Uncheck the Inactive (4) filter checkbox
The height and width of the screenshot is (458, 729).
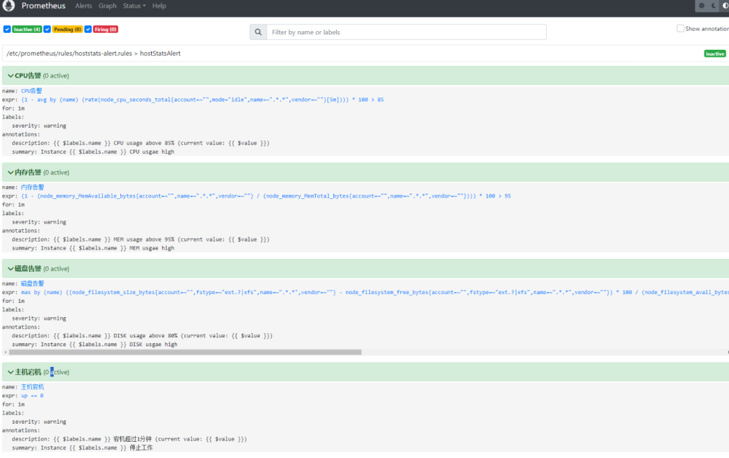coord(8,29)
